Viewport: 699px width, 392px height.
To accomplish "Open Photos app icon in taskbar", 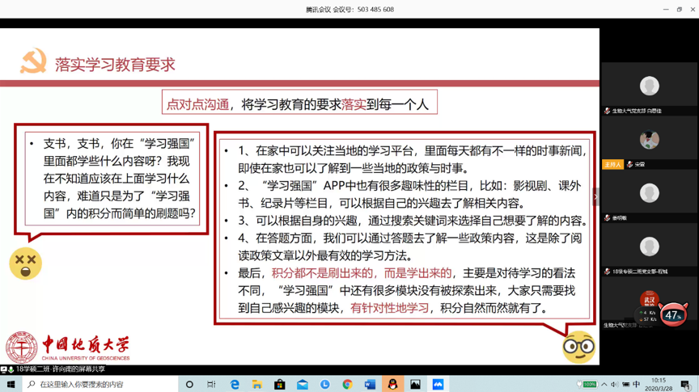I will pos(415,385).
